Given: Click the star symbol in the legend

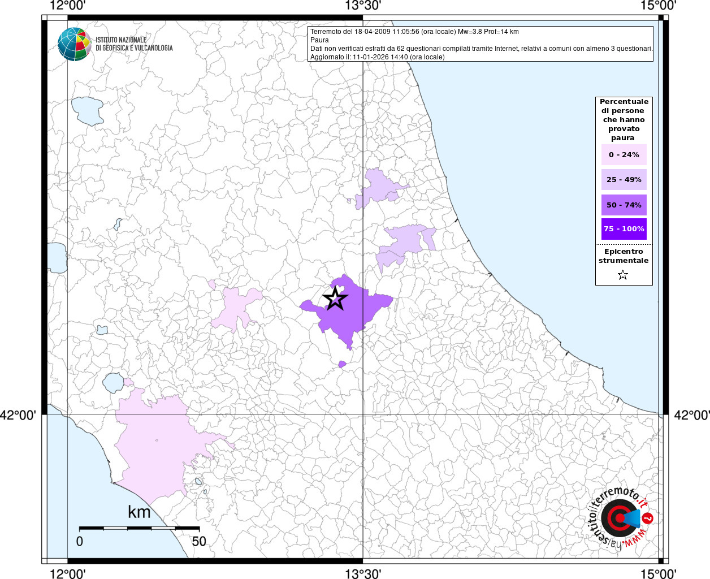Looking at the screenshot, I should coord(623,275).
